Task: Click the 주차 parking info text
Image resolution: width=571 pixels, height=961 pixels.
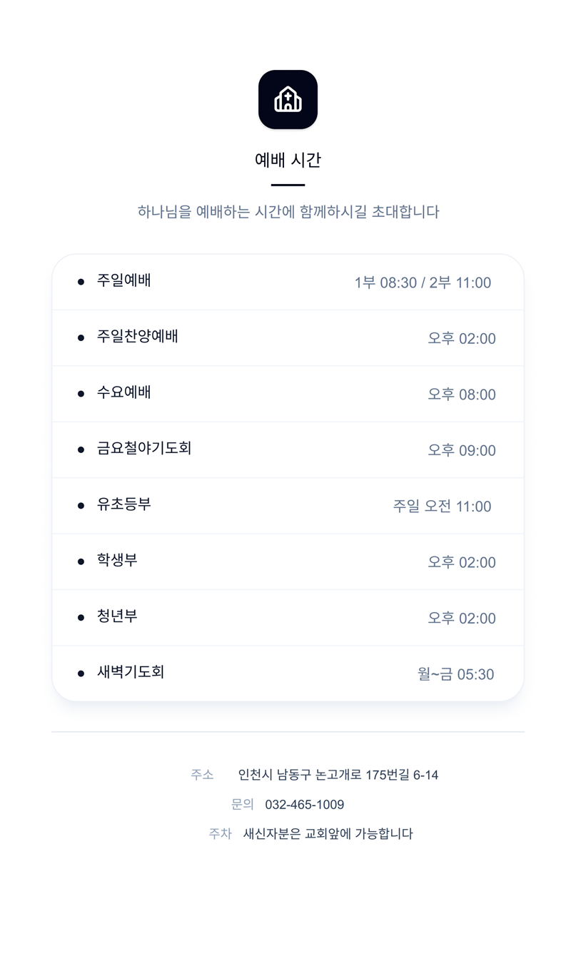Action: click(x=328, y=834)
